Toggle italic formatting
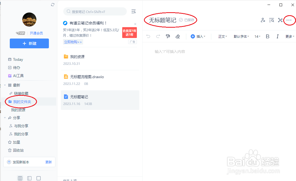This screenshot has height=181, width=296. pyautogui.click(x=278, y=36)
